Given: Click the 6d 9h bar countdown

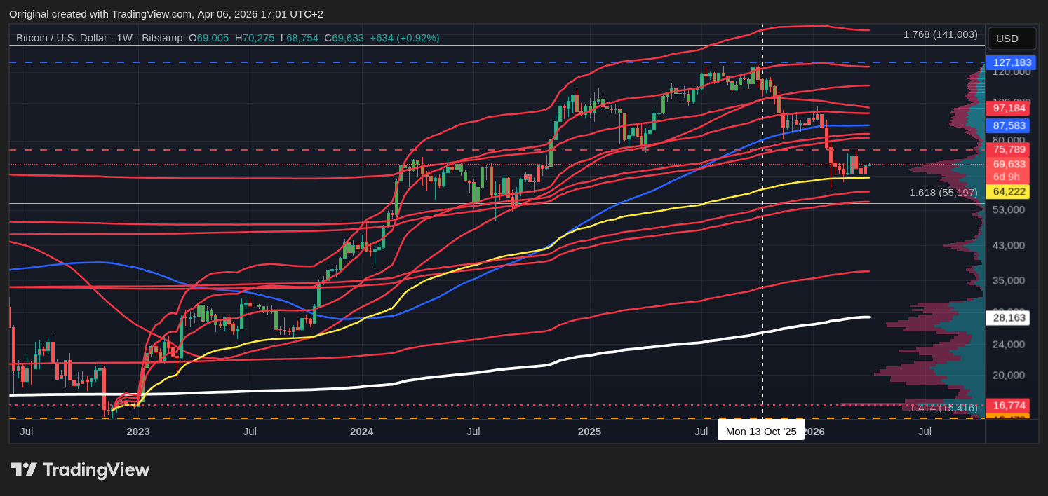Looking at the screenshot, I should tap(1007, 177).
